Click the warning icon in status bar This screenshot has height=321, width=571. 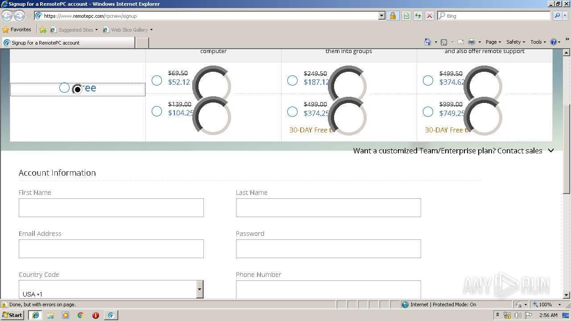pyautogui.click(x=4, y=305)
